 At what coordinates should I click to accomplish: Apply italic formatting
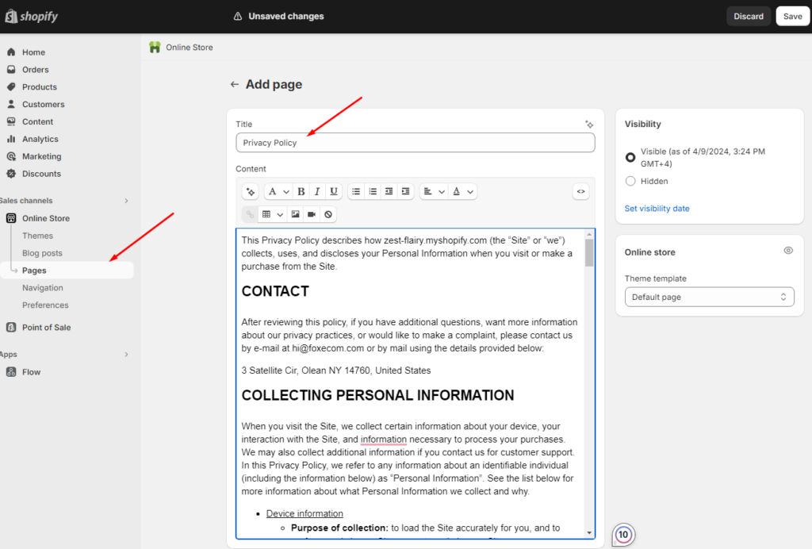pyautogui.click(x=317, y=191)
